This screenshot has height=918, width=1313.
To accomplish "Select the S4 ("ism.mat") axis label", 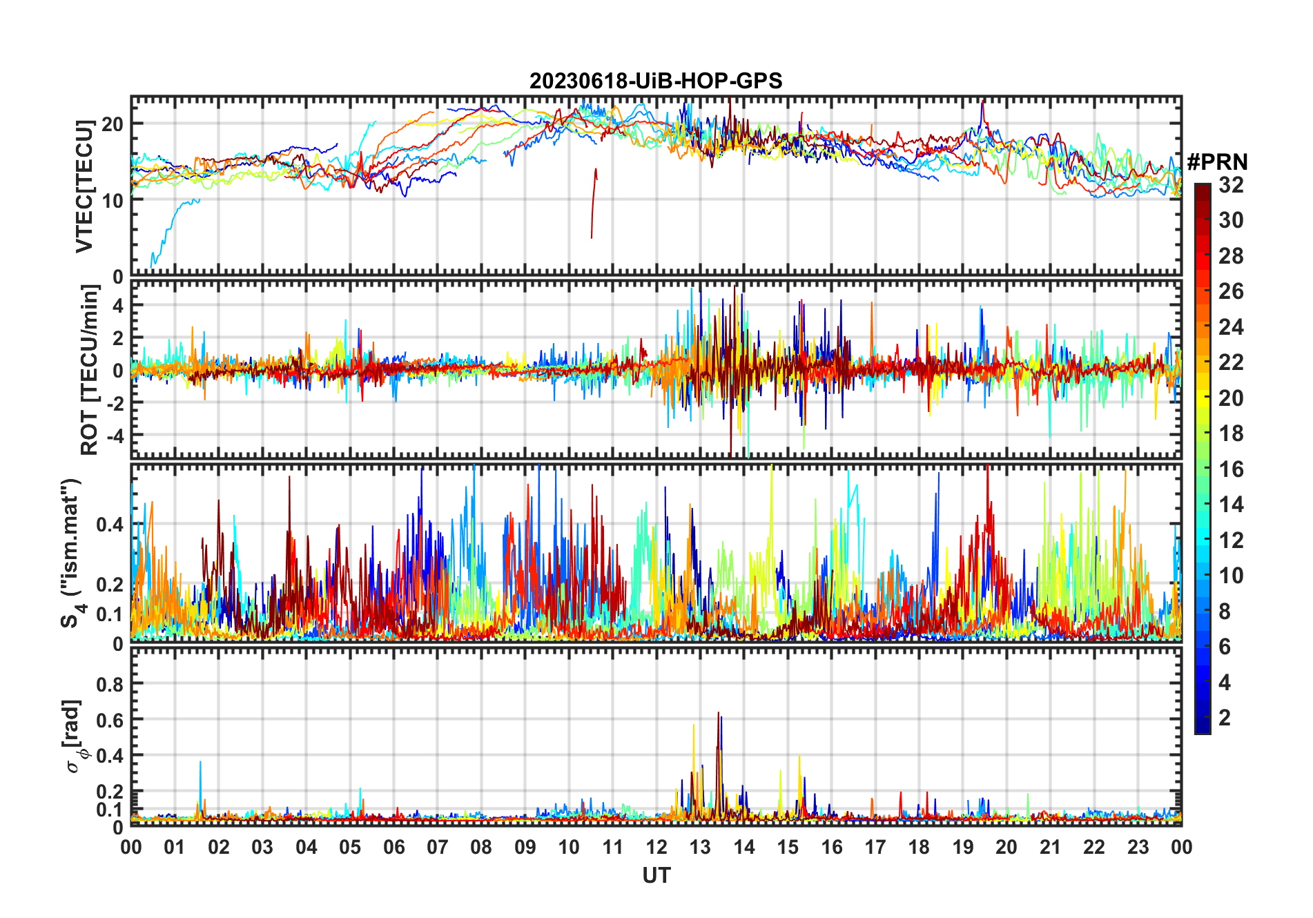I will [x=70, y=554].
